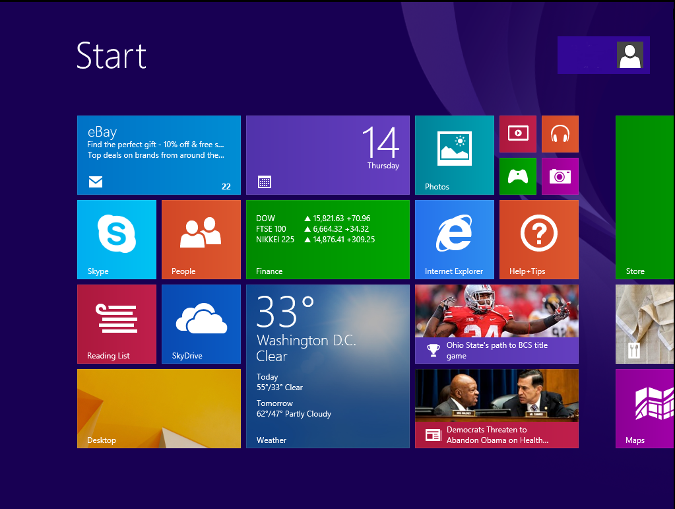Click the user account picture
Screen dimensions: 675x509
[629, 55]
